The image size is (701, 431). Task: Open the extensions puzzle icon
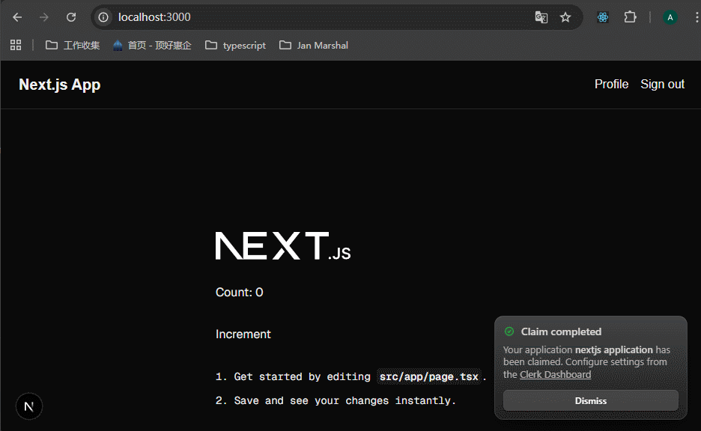630,17
